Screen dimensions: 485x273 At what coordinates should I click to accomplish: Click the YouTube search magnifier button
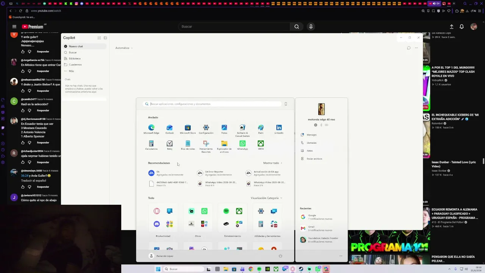coord(297,27)
